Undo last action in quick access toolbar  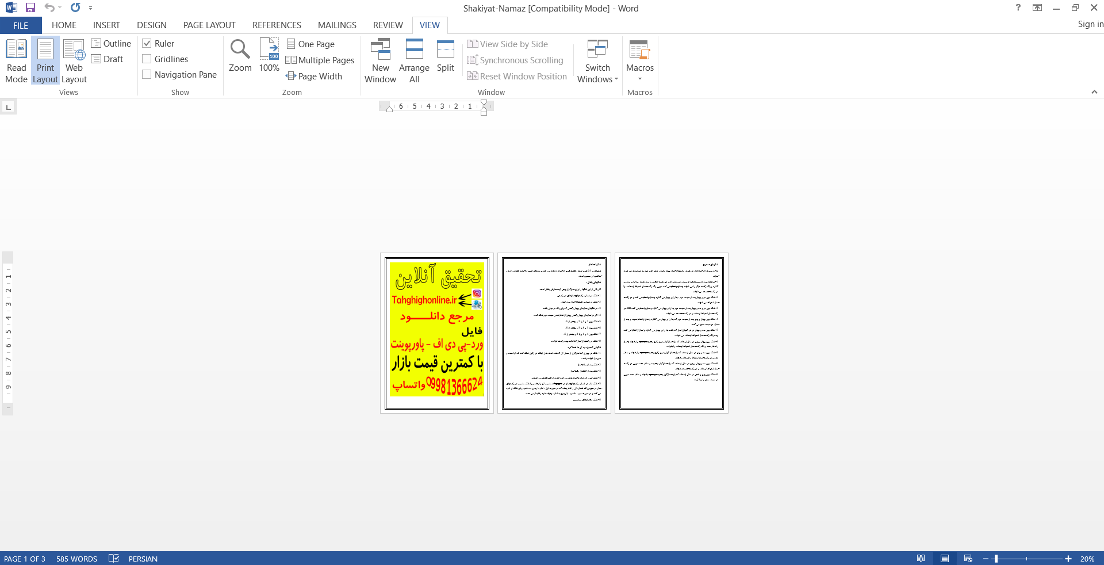tap(49, 8)
